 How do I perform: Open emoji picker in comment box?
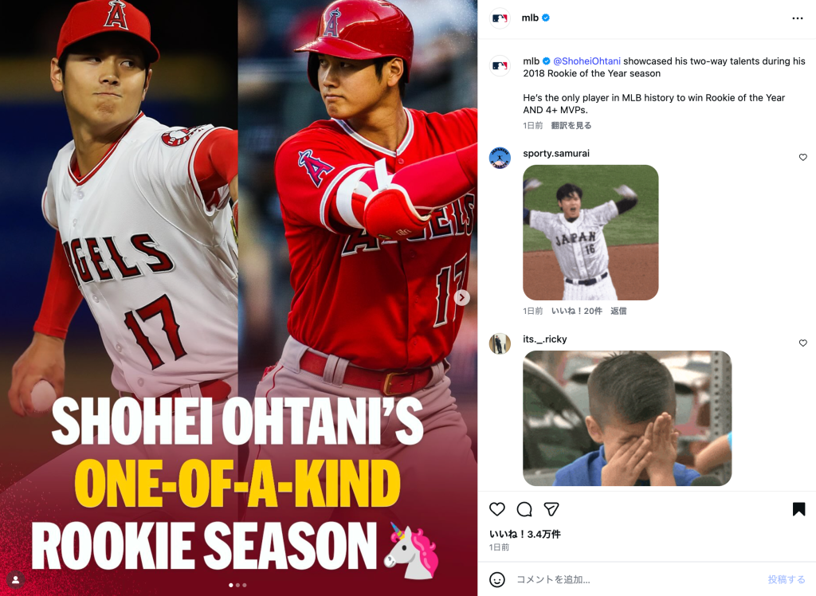pyautogui.click(x=497, y=579)
